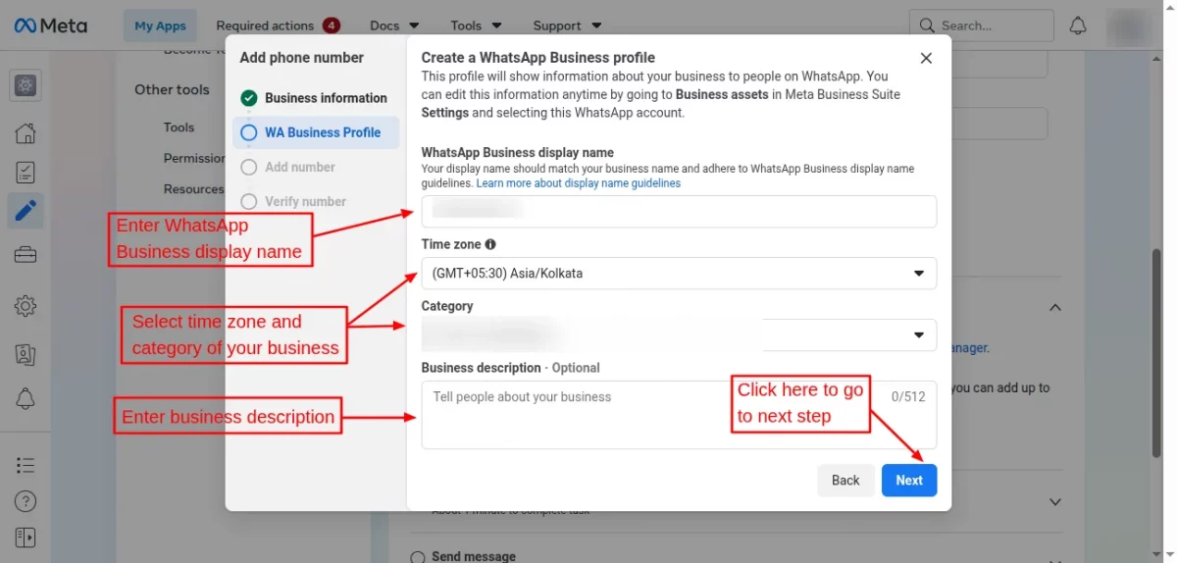Open the user profile avatar
1177x563 pixels.
pyautogui.click(x=1130, y=26)
